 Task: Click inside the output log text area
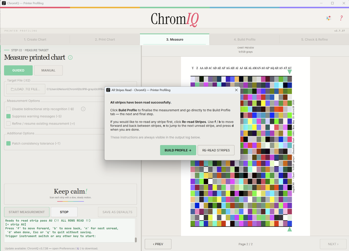69,231
